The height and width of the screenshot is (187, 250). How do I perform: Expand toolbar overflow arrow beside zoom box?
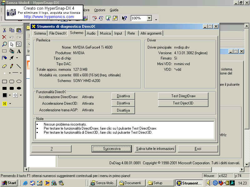click(156, 20)
